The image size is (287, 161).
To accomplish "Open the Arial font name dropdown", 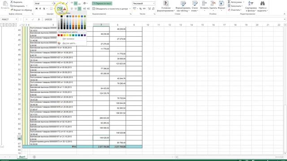I will 52,4.
